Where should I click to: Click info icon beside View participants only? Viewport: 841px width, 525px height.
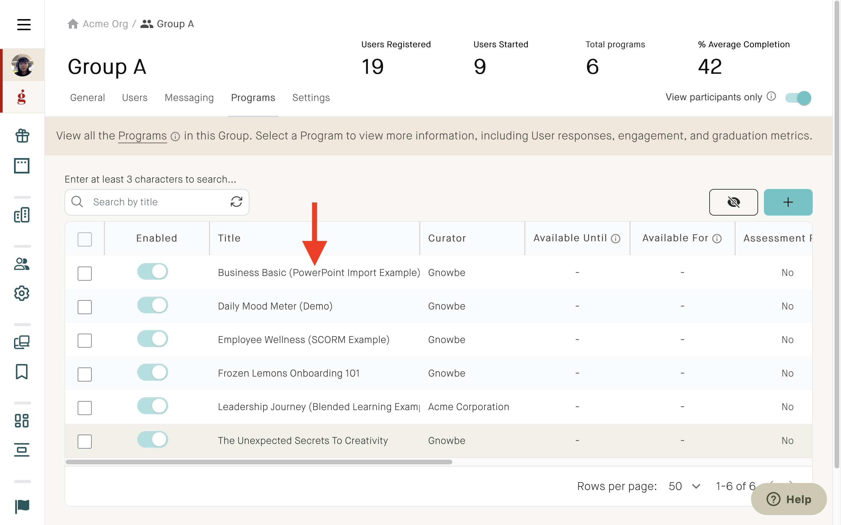pyautogui.click(x=771, y=96)
